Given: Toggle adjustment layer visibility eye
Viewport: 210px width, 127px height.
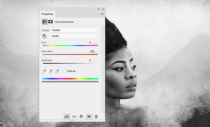Looking at the screenshot, I should (89, 117).
